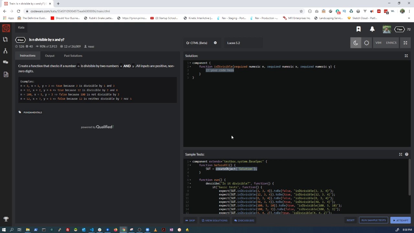Open DISCUSS (85) button

244,220
